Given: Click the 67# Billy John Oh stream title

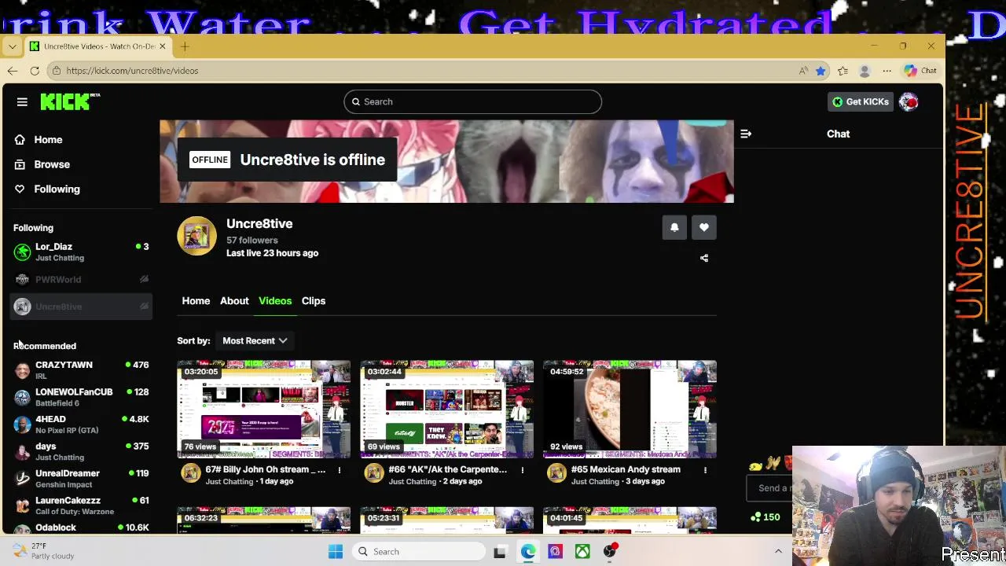Looking at the screenshot, I should point(265,469).
